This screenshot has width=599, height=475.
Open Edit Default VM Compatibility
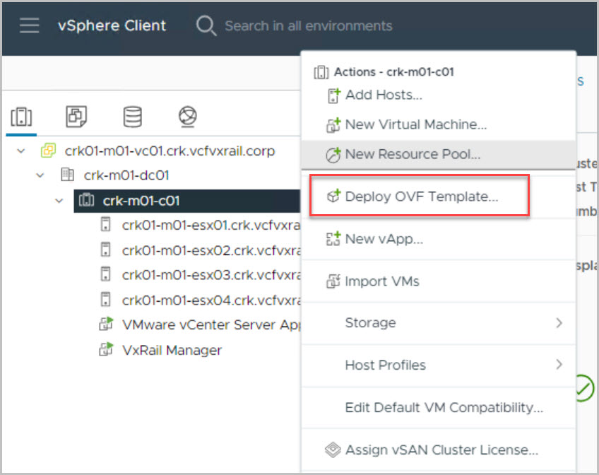(x=444, y=407)
